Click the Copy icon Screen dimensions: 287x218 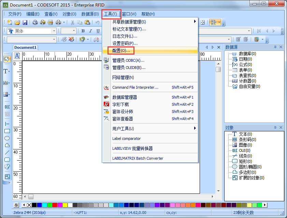[80, 23]
